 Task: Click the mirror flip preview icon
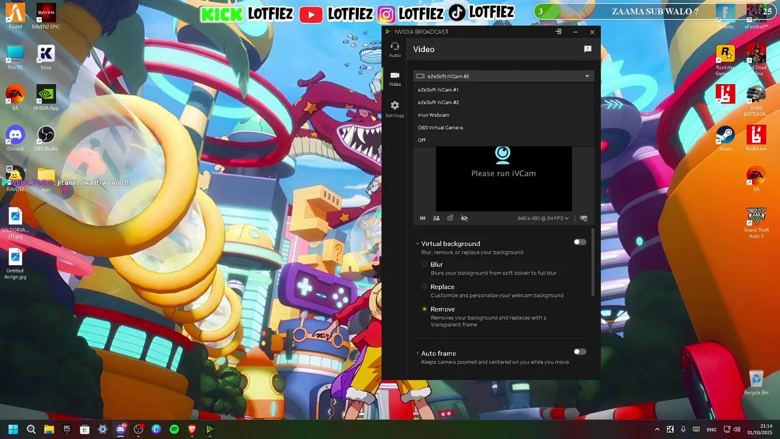coord(422,218)
